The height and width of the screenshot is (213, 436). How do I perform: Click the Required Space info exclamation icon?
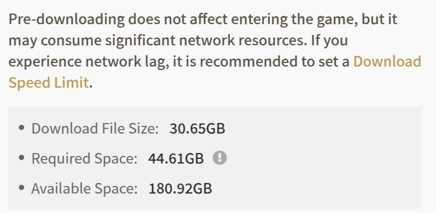(x=220, y=158)
